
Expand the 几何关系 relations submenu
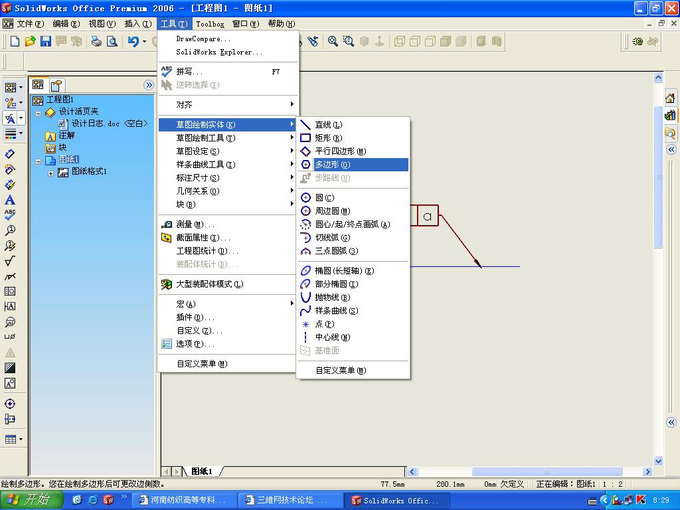228,191
